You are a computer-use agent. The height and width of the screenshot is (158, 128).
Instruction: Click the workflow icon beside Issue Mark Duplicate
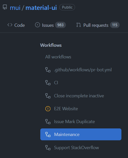click(x=48, y=122)
